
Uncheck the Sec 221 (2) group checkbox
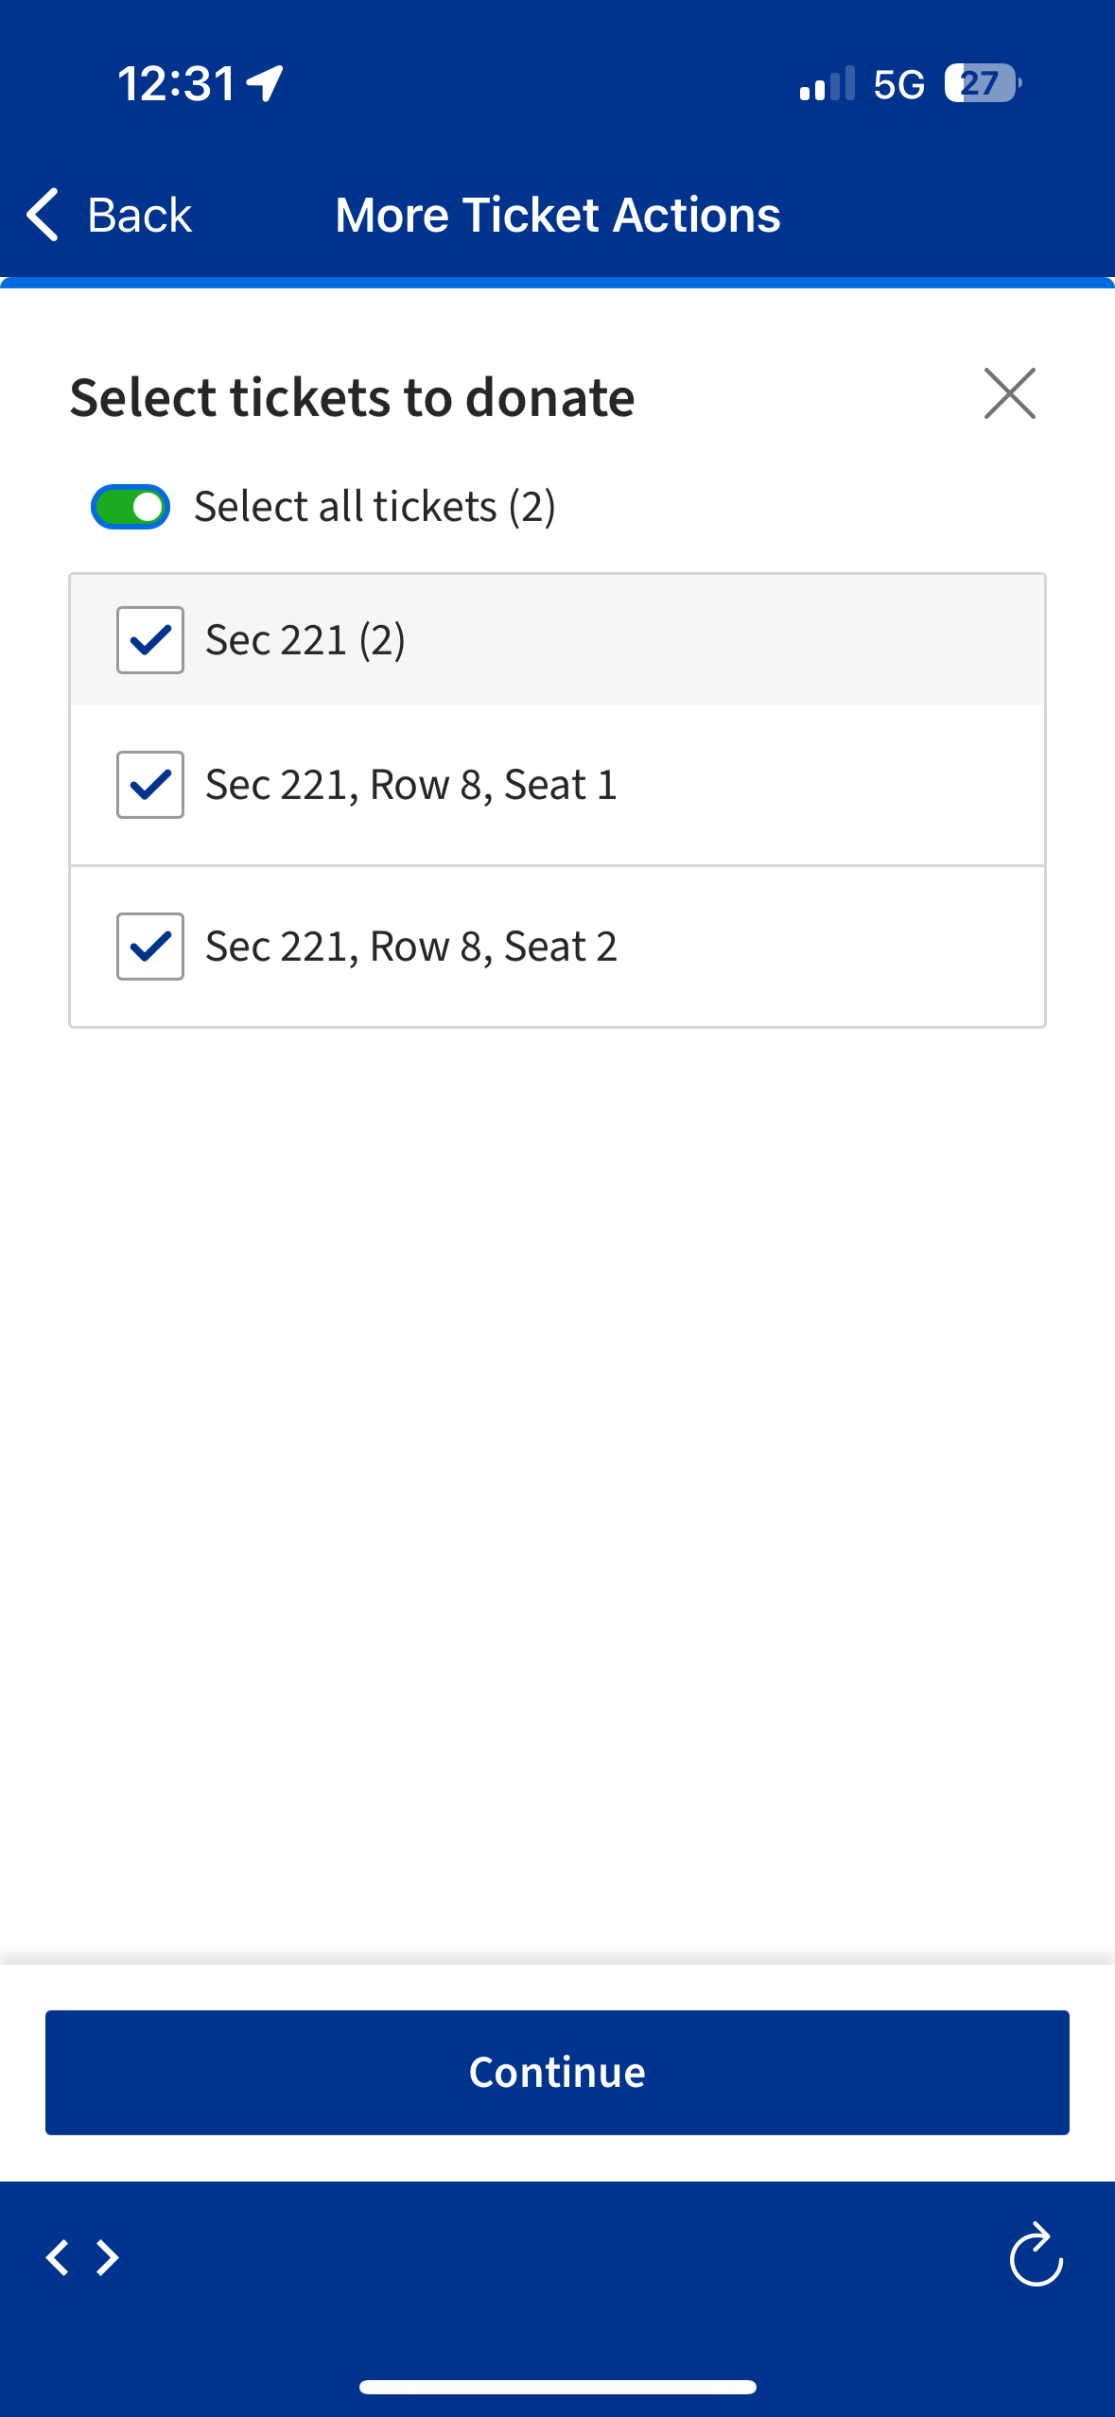tap(150, 640)
